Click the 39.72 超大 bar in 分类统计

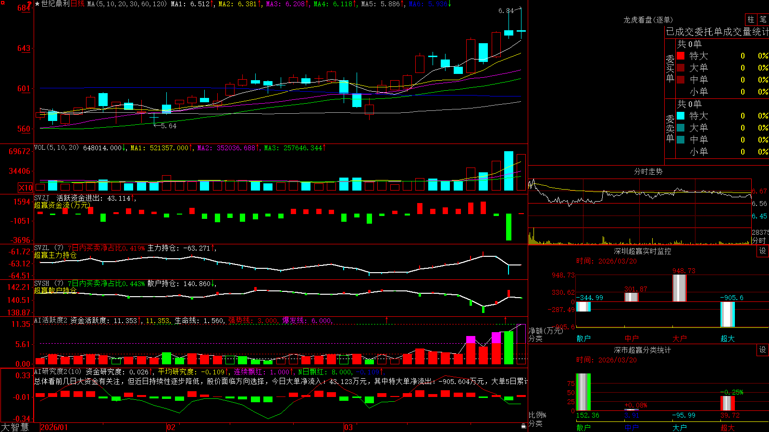coord(728,403)
